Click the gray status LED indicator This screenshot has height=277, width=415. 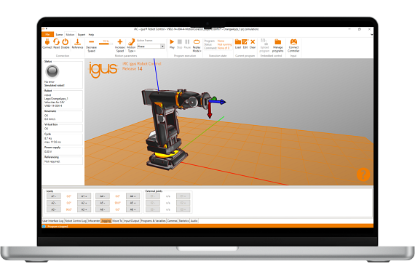[x=52, y=71]
